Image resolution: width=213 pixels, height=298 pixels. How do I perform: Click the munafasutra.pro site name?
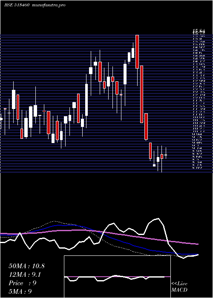[x=49, y=5]
